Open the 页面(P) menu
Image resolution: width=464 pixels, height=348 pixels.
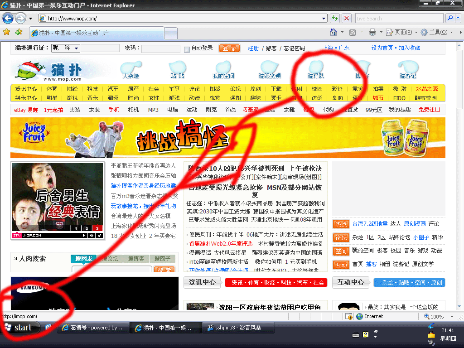tap(402, 32)
